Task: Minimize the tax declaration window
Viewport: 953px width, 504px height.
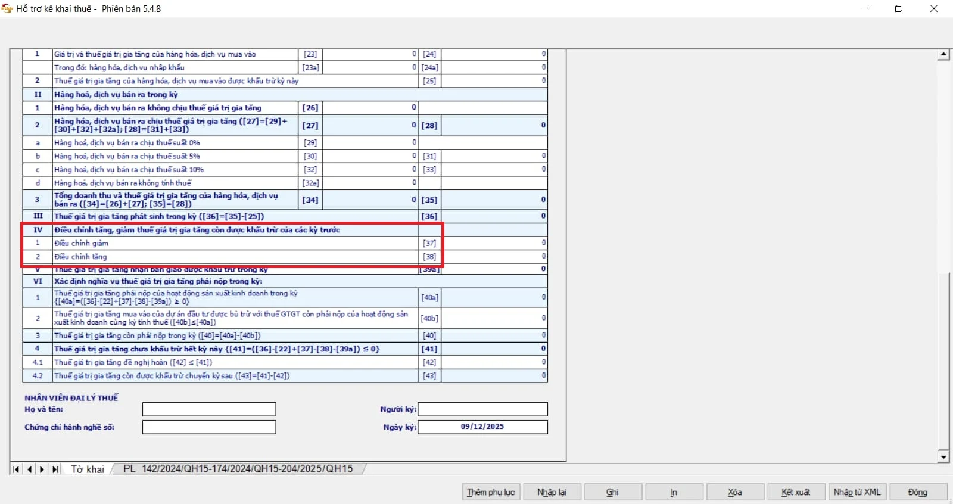Action: pyautogui.click(x=864, y=8)
